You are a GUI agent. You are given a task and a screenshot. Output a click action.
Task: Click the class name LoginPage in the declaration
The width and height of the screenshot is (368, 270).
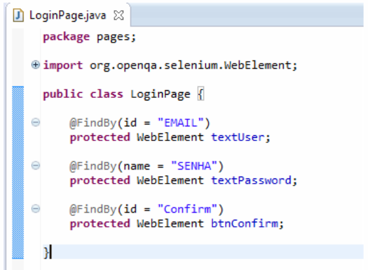pos(160,94)
